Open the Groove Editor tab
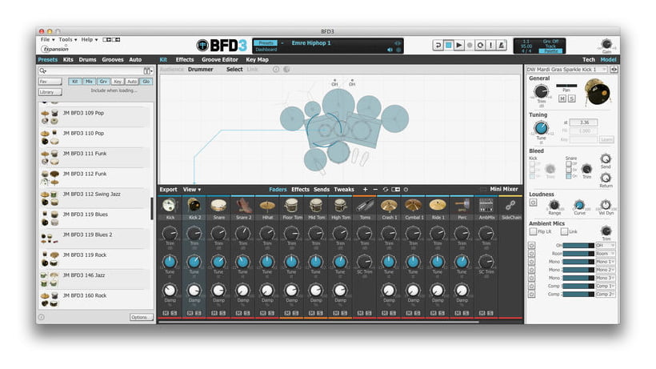The height and width of the screenshot is (369, 656). [220, 60]
